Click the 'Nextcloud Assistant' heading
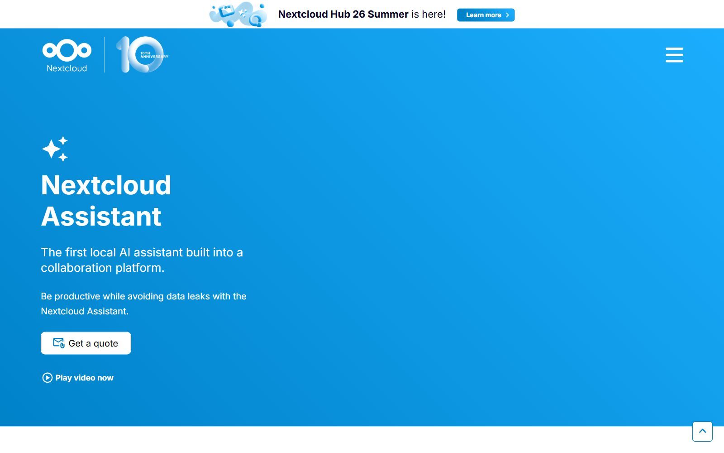Screen dimensions: 724x453 106,201
